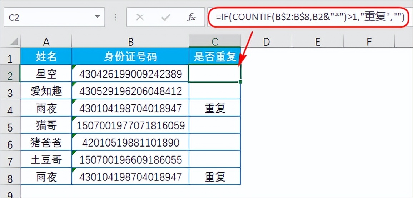This screenshot has width=413, height=198.
Task: Select the cell containing 猫哥
Action: 46,125
